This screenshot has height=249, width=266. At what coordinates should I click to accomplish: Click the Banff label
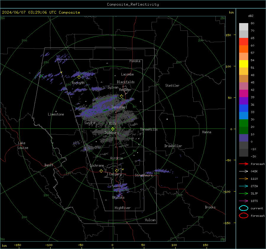pyautogui.click(x=49, y=165)
